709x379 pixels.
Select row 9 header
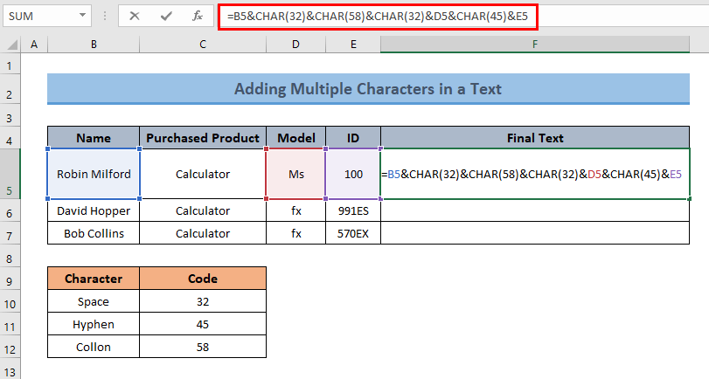coord(11,279)
